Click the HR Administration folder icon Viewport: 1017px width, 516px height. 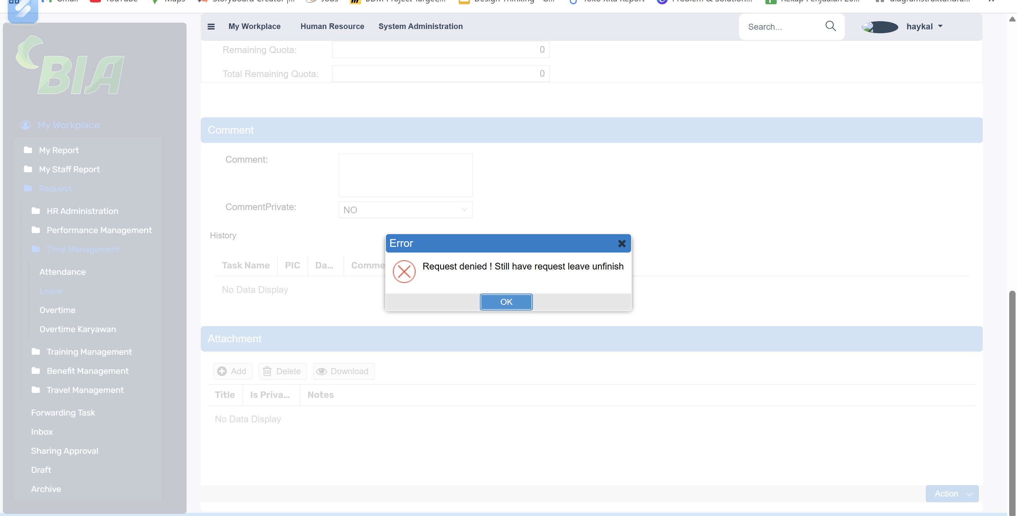pos(36,211)
